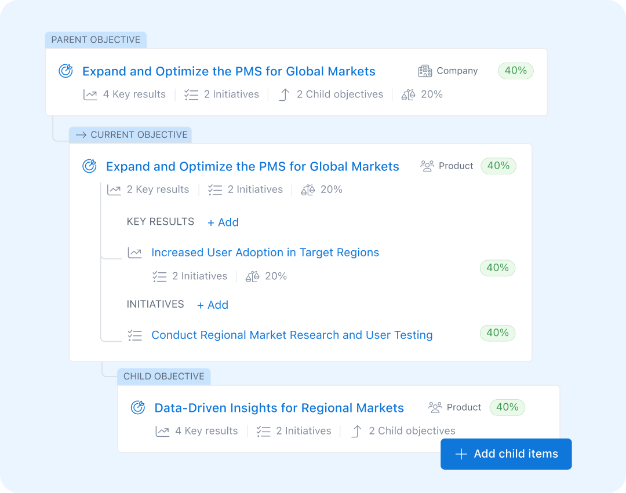The height and width of the screenshot is (493, 626).
Task: Click the chart icon beside 4 Key results in child objective
Action: point(162,431)
